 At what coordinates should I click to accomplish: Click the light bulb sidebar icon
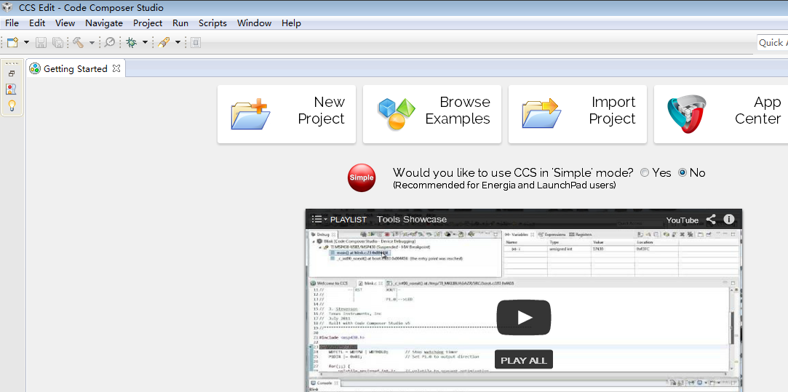coord(12,105)
